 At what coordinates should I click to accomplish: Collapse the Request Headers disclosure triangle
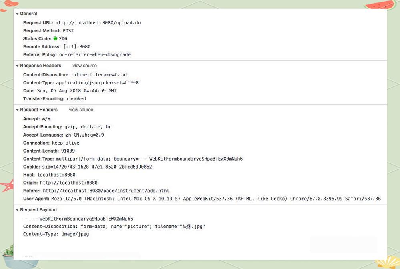[x=17, y=110]
